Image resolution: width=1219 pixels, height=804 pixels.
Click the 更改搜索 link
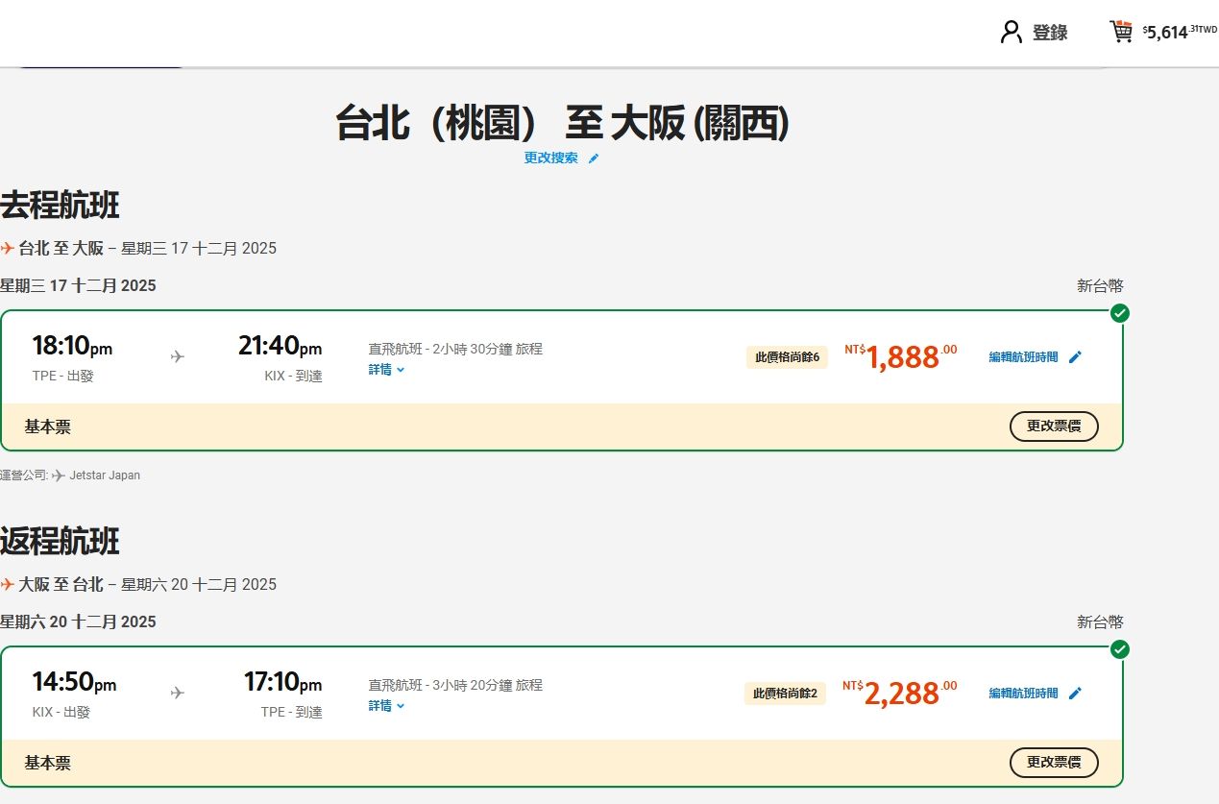(550, 158)
